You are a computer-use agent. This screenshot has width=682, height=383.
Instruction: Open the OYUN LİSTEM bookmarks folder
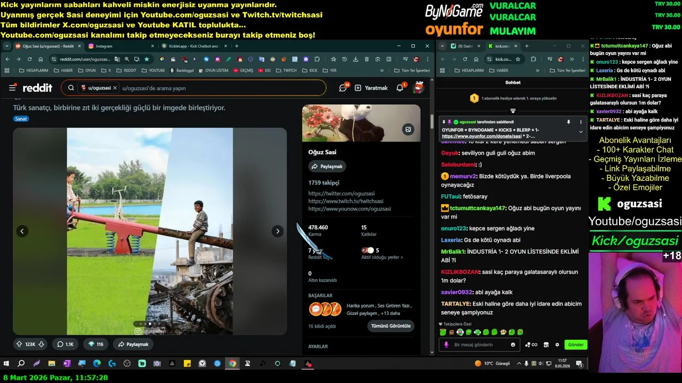(213, 70)
